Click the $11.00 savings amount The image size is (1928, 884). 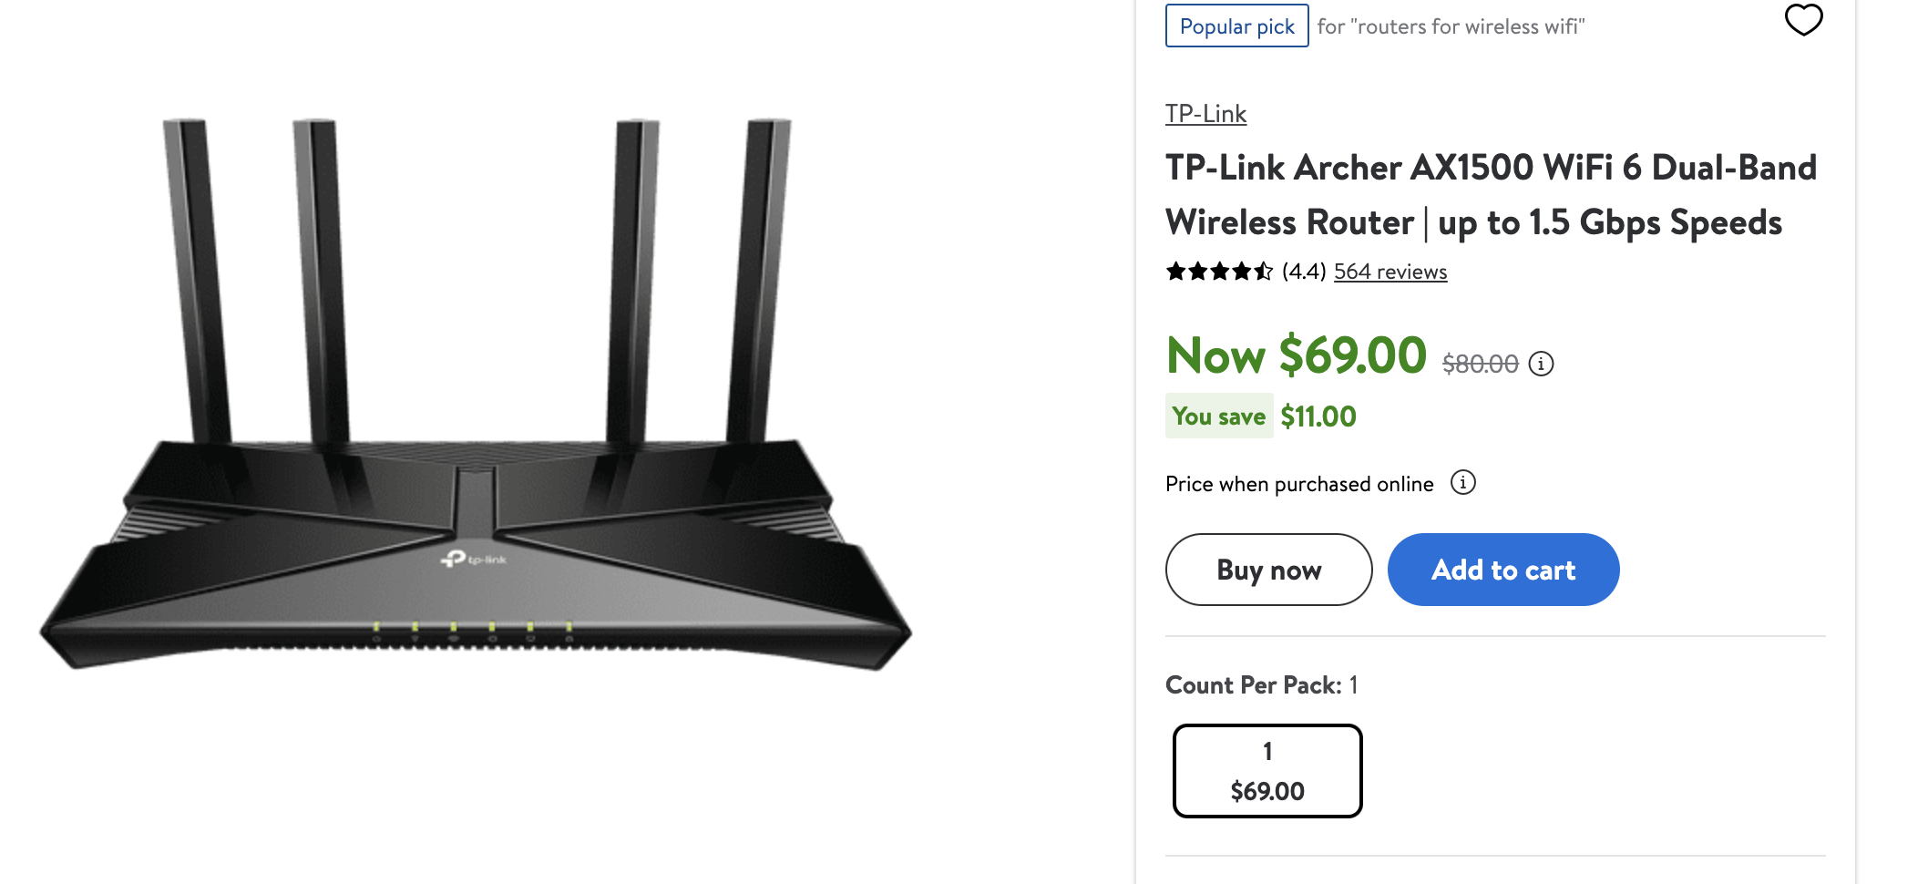click(1318, 416)
